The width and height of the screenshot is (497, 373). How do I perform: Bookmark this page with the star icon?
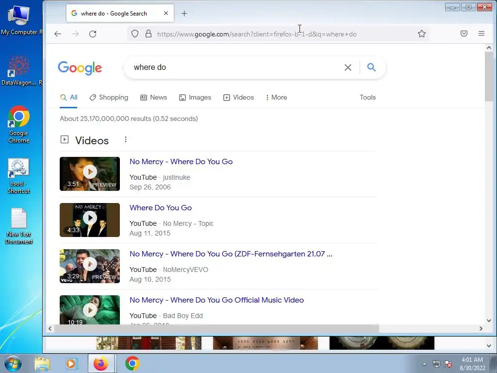tap(422, 34)
